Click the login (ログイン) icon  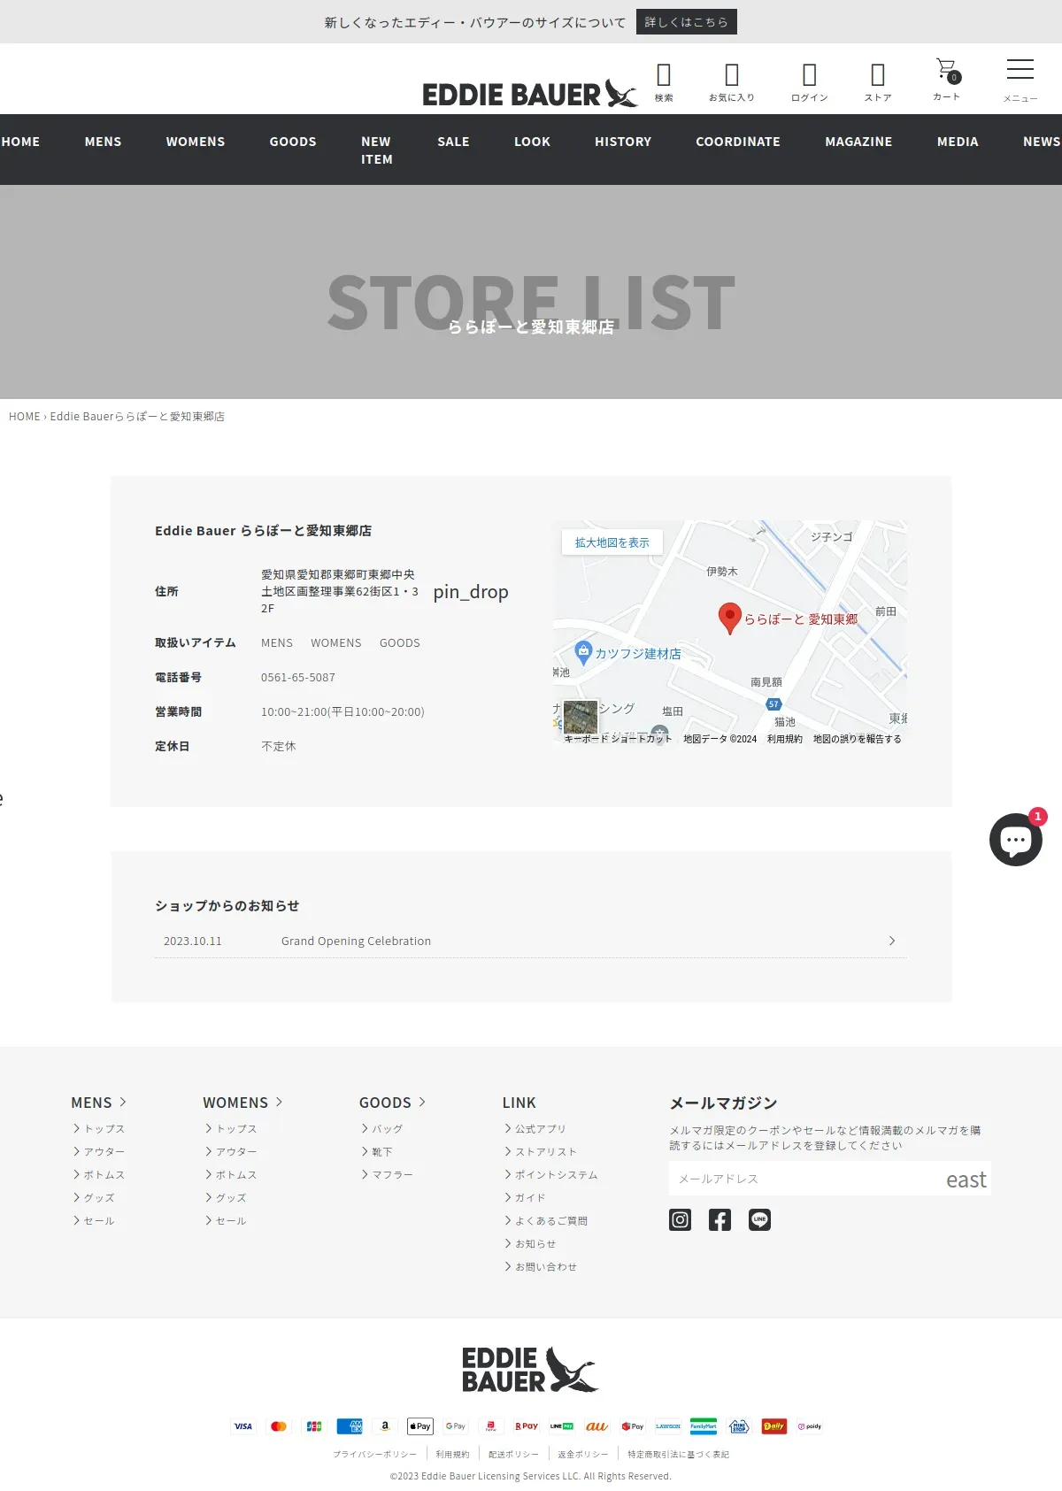(x=809, y=81)
